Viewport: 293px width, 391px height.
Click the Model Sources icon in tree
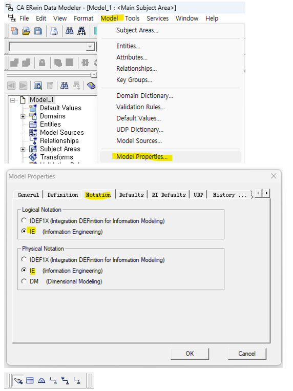pyautogui.click(x=33, y=132)
